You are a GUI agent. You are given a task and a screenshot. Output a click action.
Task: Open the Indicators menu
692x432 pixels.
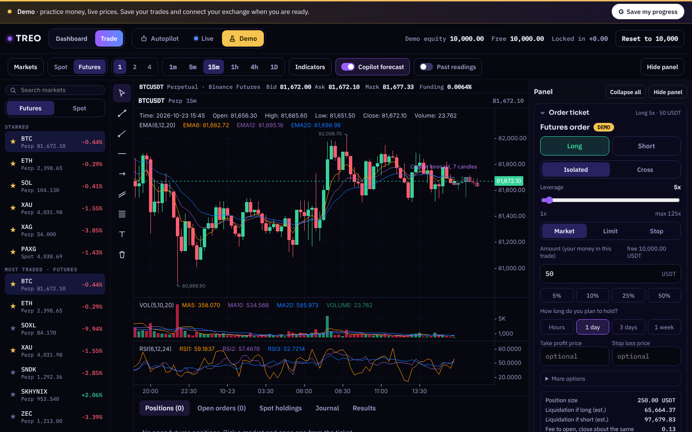[310, 67]
